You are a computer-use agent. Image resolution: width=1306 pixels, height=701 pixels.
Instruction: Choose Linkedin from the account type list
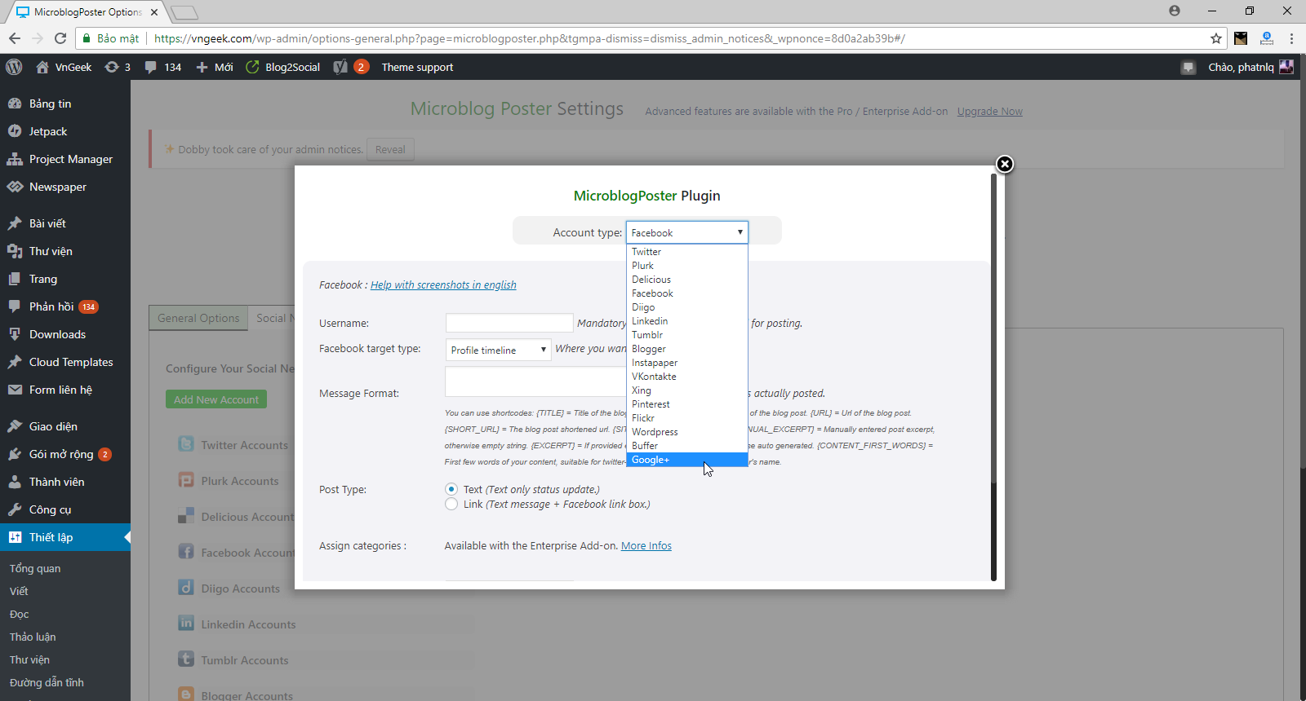[687, 321]
